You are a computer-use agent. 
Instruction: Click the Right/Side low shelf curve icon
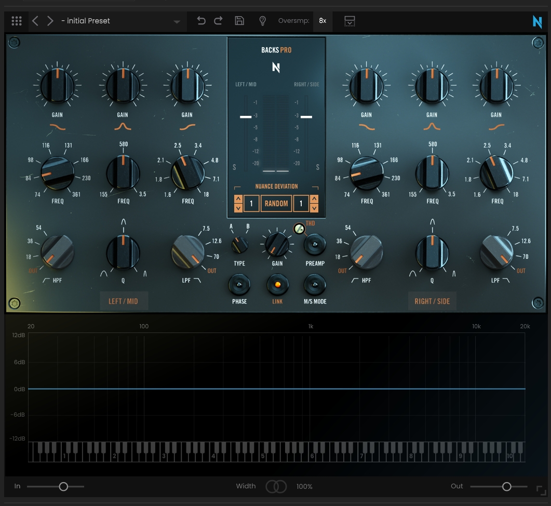coord(367,127)
